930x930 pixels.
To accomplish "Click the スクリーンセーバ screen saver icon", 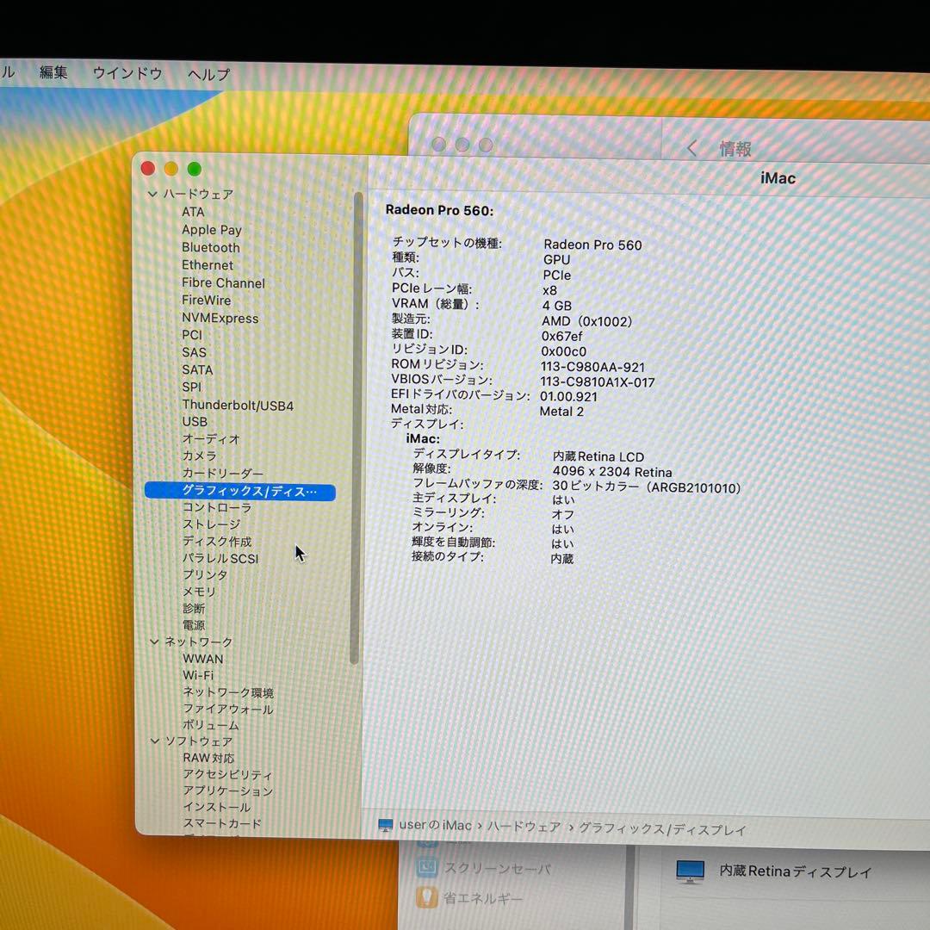I will 427,869.
